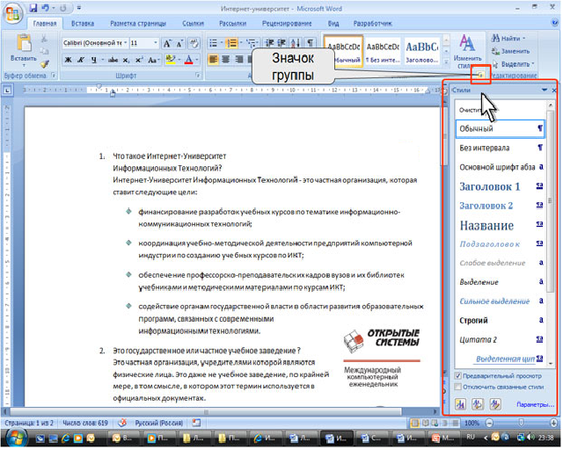
Task: Open Style Inspector icon in Styles pane
Action: 478,404
